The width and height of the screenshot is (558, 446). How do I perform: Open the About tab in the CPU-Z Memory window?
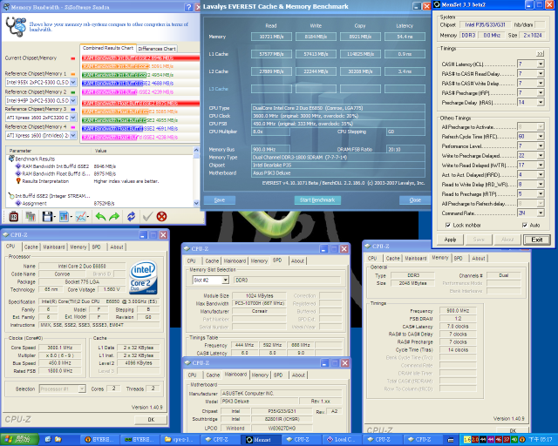[x=479, y=258]
